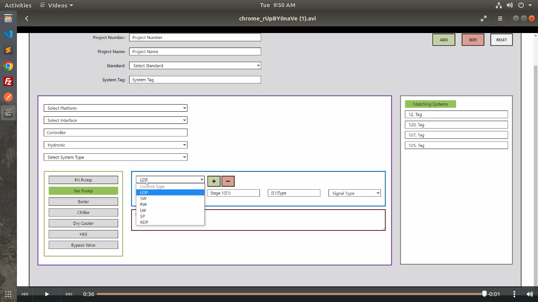538x302 pixels.
Task: Click the red minus button
Action: (x=228, y=181)
